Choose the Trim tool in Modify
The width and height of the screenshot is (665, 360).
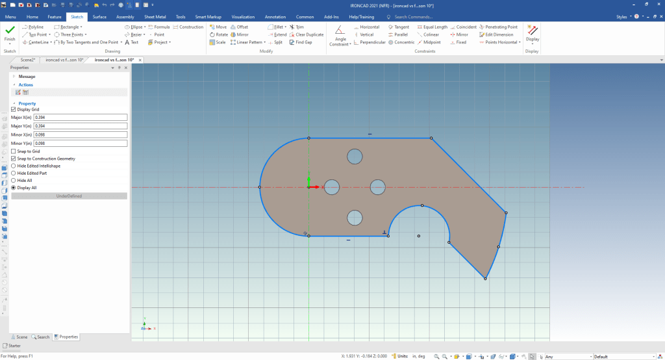(x=299, y=27)
